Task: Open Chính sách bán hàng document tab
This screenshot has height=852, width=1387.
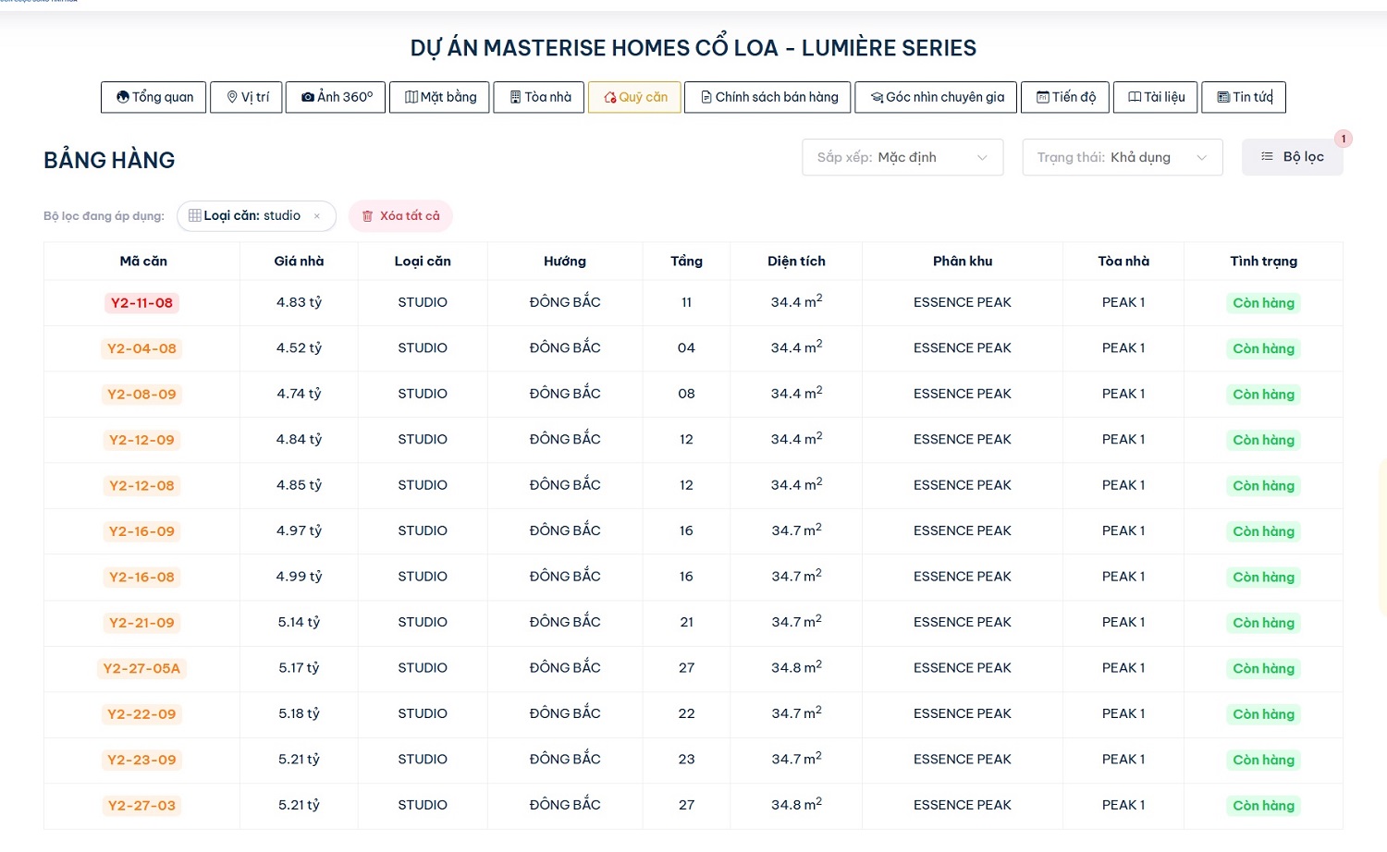Action: pos(768,97)
